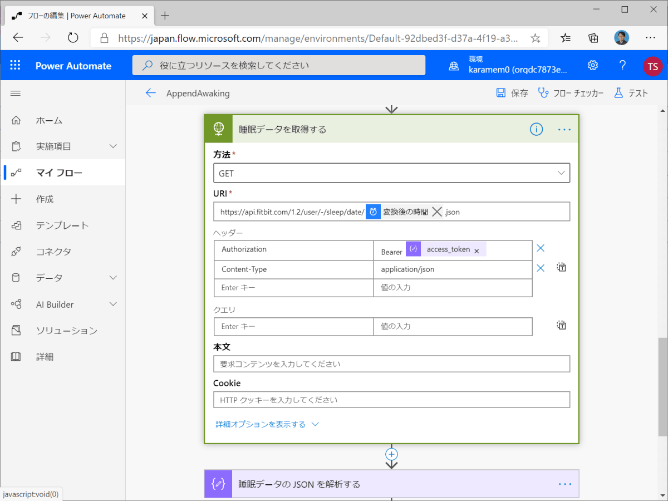Open the 方法 GET dropdown
This screenshot has height=501, width=668.
(x=391, y=173)
